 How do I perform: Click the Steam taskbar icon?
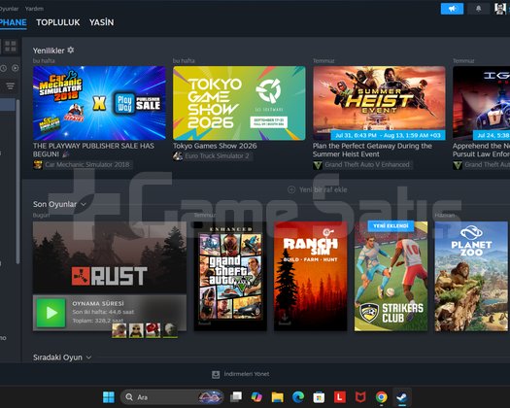402,397
